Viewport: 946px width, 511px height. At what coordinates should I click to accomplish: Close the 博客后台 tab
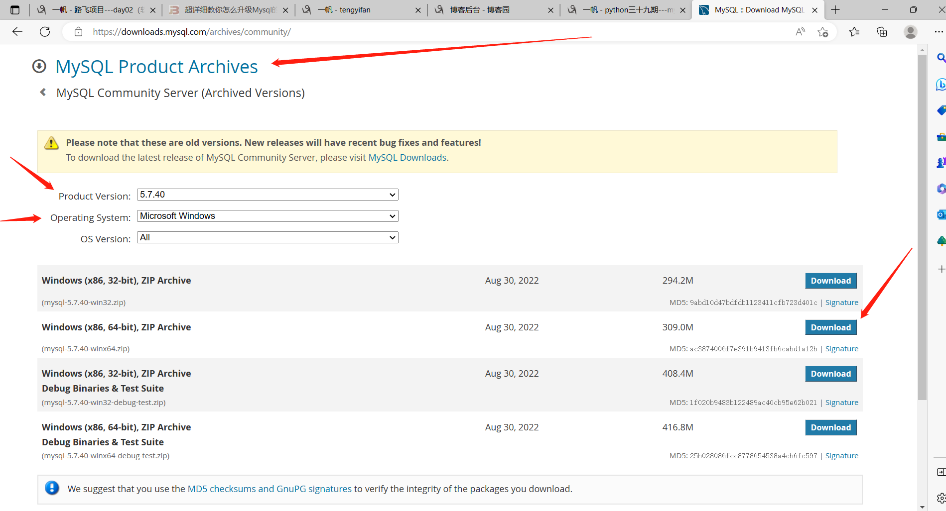(550, 10)
